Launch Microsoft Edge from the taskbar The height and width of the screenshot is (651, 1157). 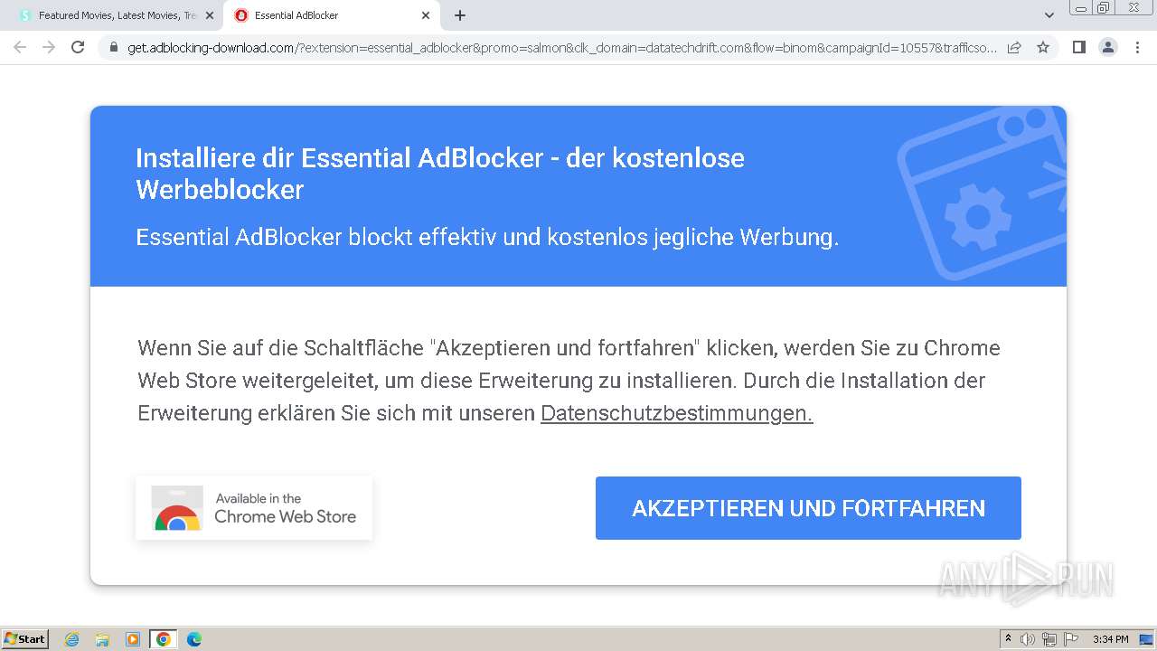tap(193, 639)
